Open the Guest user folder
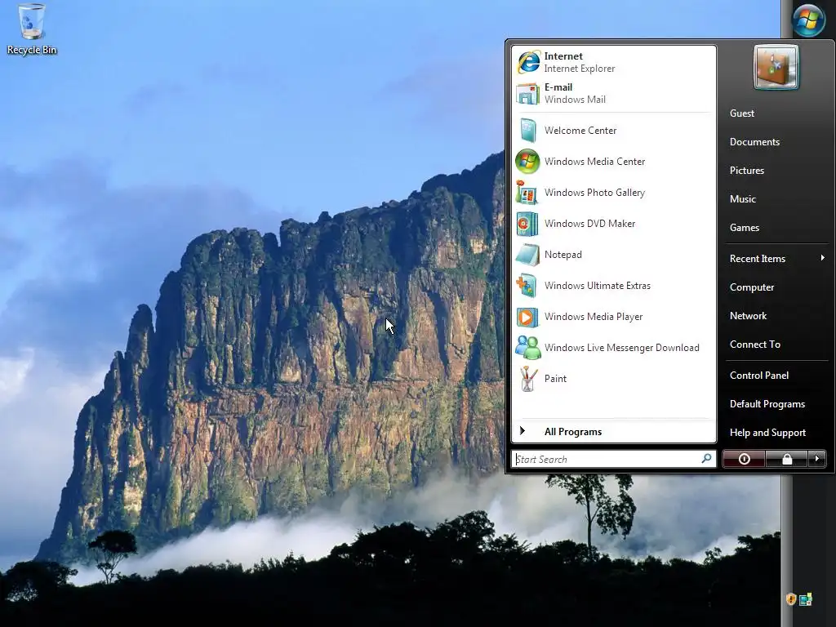Image resolution: width=836 pixels, height=627 pixels. click(x=742, y=113)
